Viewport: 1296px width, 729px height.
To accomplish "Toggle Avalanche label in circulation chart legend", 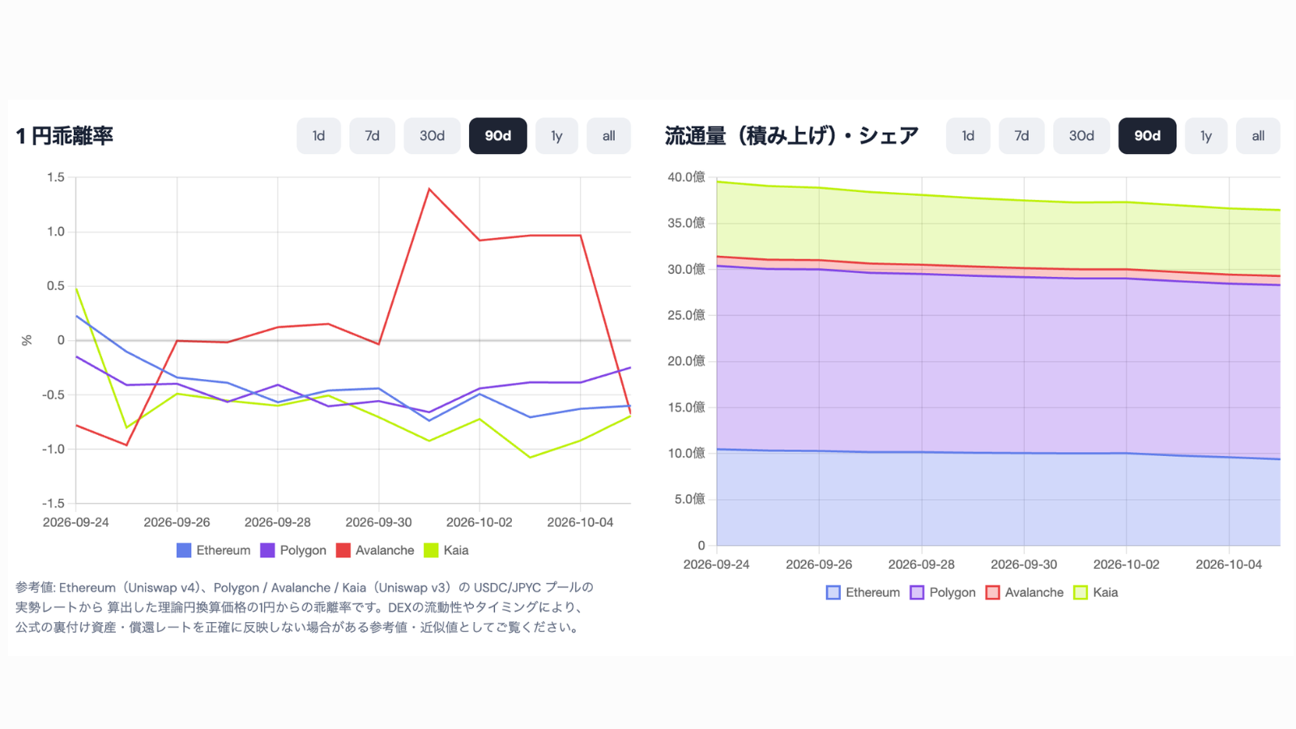I will coord(1034,593).
